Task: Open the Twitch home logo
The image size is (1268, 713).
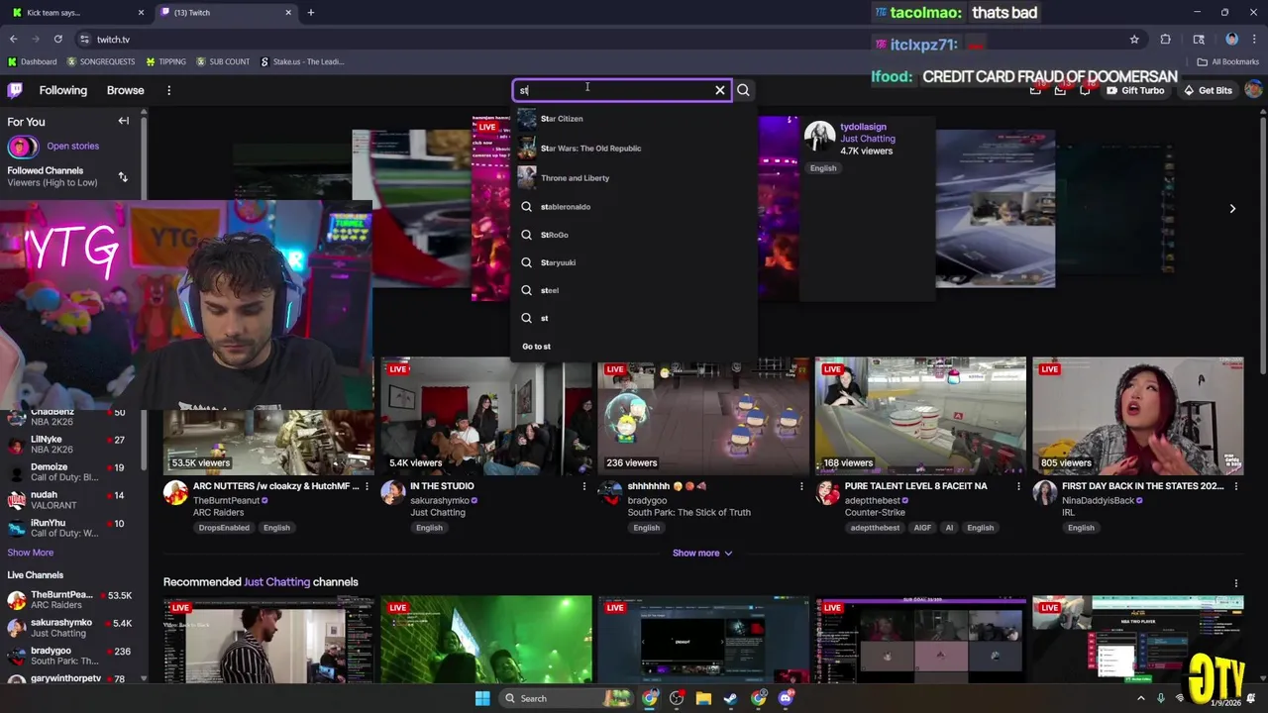Action: (15, 90)
